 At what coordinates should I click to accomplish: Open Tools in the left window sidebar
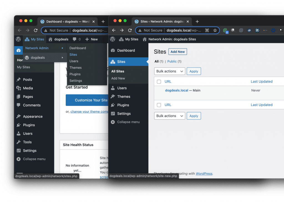[x=27, y=142]
